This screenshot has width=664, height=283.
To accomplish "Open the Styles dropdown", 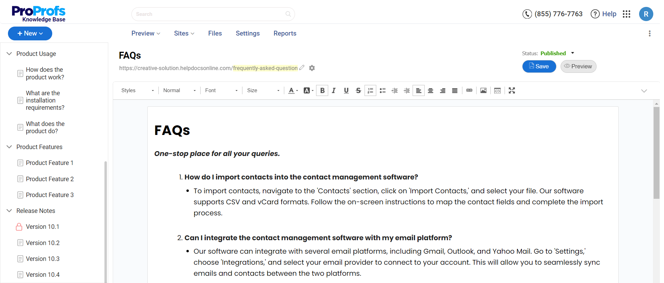I will 138,90.
